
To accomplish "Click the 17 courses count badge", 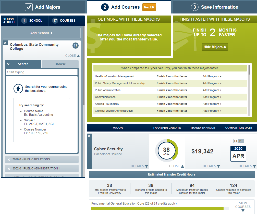I will coord(55,20).
